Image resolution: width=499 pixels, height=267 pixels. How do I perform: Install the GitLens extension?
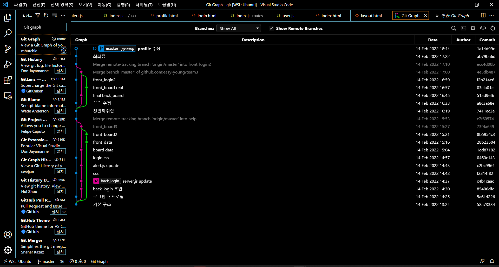[60, 91]
